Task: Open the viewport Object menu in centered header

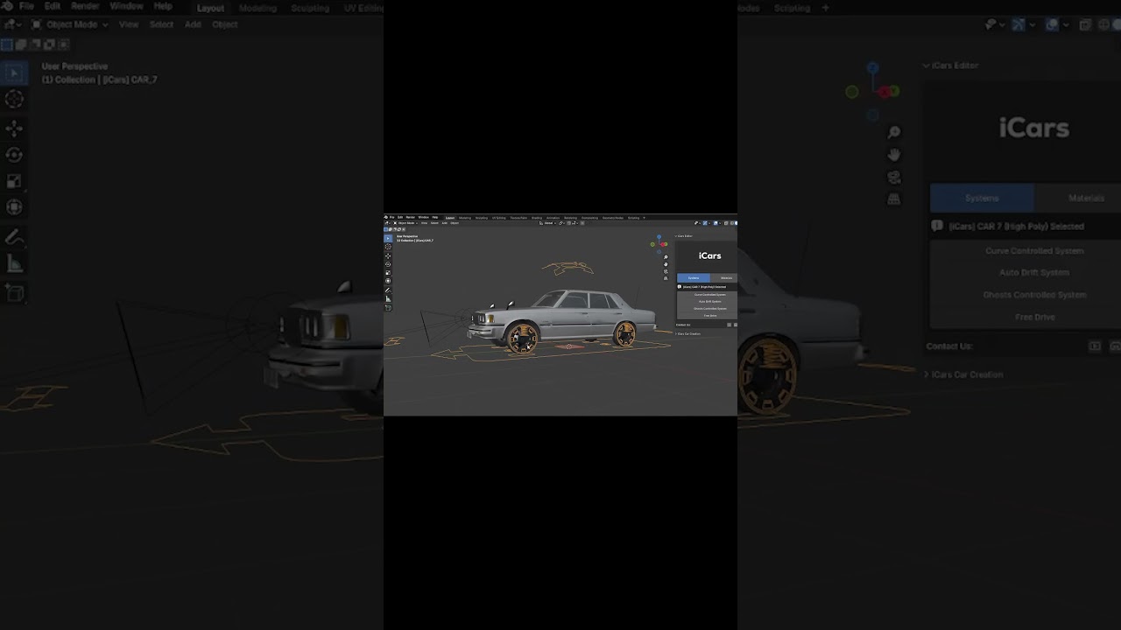Action: [x=455, y=223]
